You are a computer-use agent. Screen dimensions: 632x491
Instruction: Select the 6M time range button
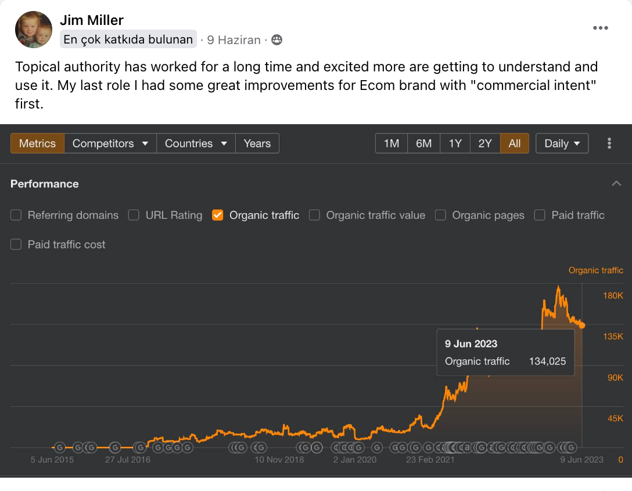pos(423,143)
